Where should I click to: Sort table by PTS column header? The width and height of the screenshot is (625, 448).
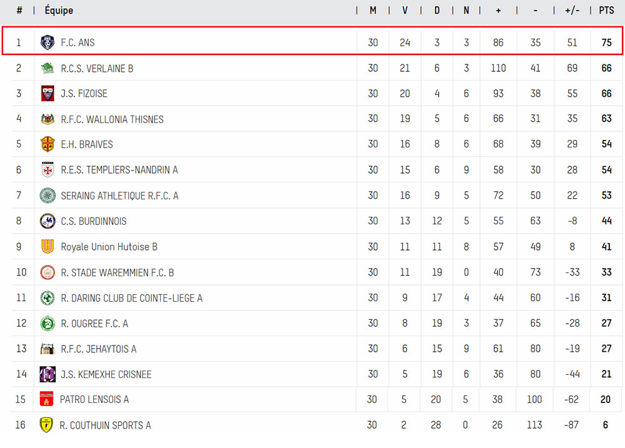(606, 10)
